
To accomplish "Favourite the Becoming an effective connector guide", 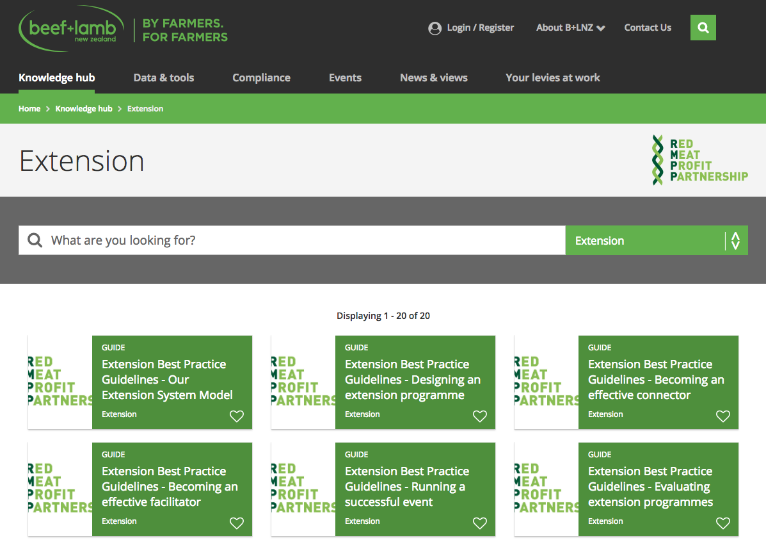I will (x=723, y=416).
